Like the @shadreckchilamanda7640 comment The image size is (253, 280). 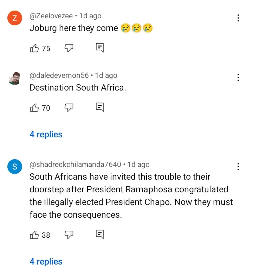point(34,235)
